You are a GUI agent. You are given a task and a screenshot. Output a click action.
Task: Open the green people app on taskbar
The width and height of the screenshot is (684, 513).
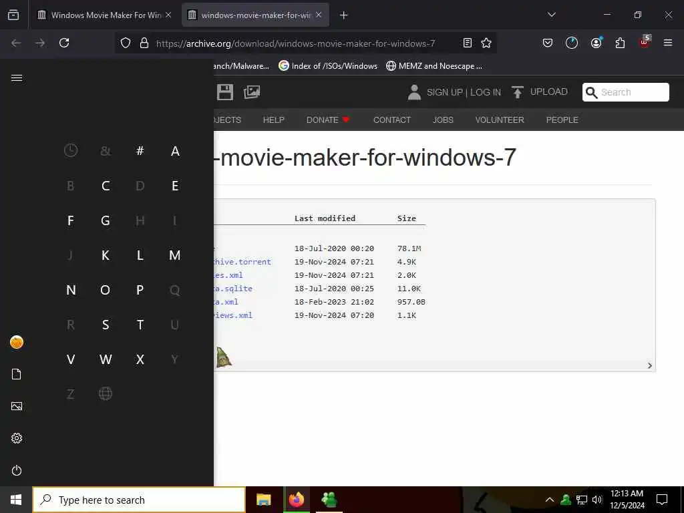pyautogui.click(x=329, y=500)
